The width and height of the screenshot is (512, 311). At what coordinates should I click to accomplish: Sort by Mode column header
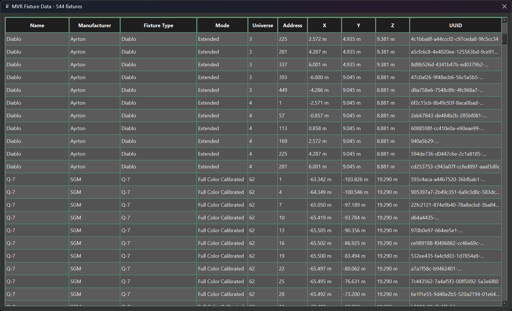(x=222, y=25)
